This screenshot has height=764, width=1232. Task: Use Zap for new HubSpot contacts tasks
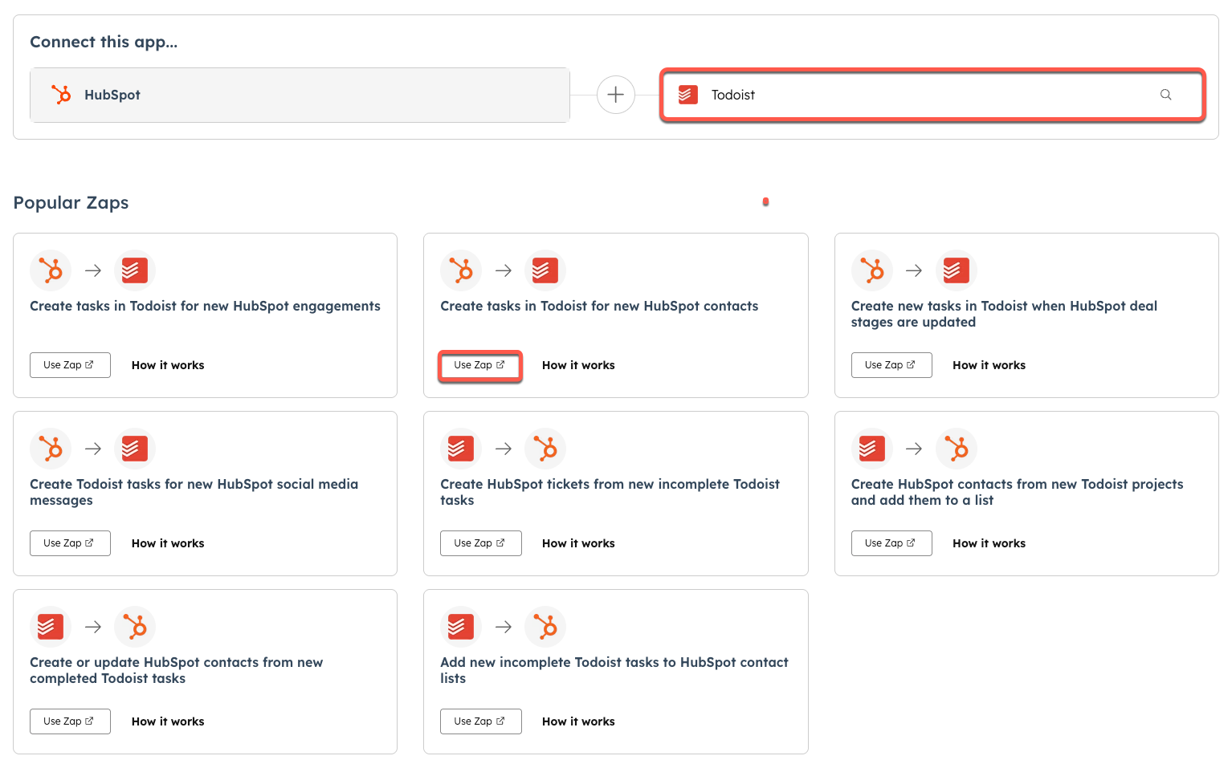click(480, 365)
